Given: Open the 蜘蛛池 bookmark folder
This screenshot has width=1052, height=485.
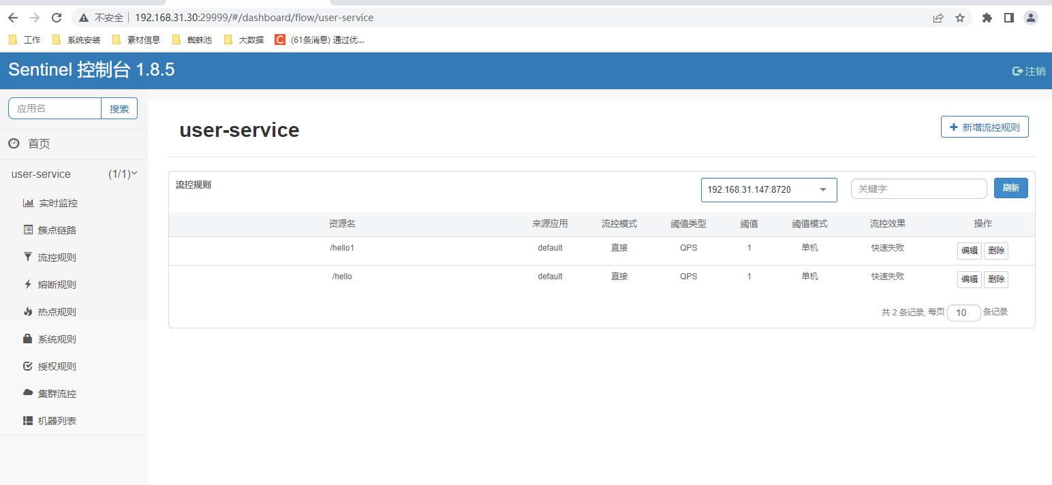Looking at the screenshot, I should [x=192, y=40].
